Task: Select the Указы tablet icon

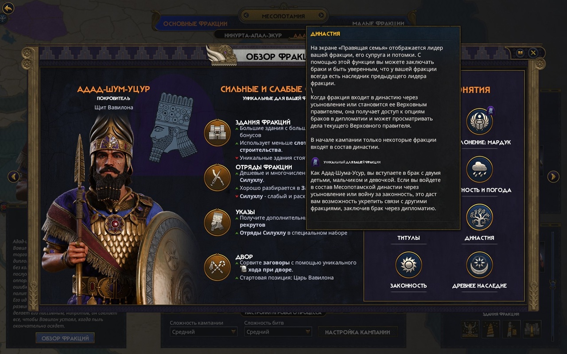Action: click(217, 223)
